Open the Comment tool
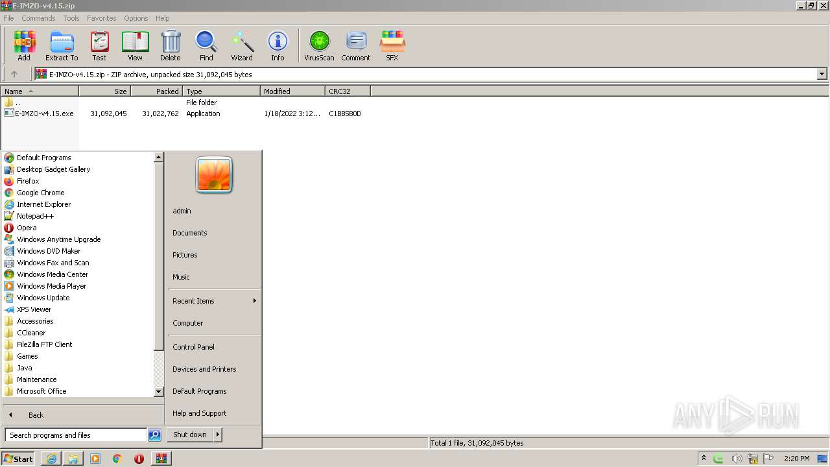 [356, 45]
